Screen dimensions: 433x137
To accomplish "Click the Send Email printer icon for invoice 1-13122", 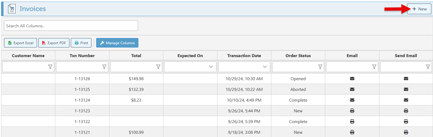I will 406,121.
